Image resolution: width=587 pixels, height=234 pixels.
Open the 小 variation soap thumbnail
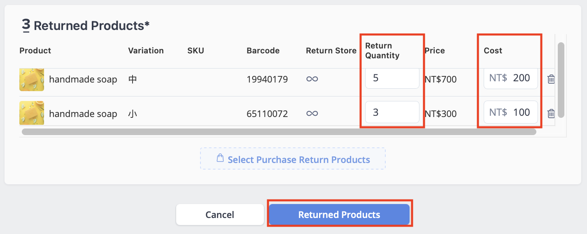point(32,113)
